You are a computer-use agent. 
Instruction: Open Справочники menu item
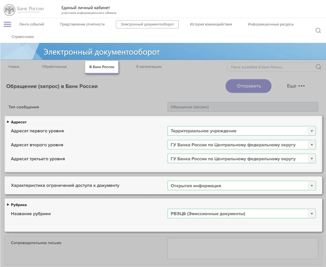pyautogui.click(x=23, y=37)
